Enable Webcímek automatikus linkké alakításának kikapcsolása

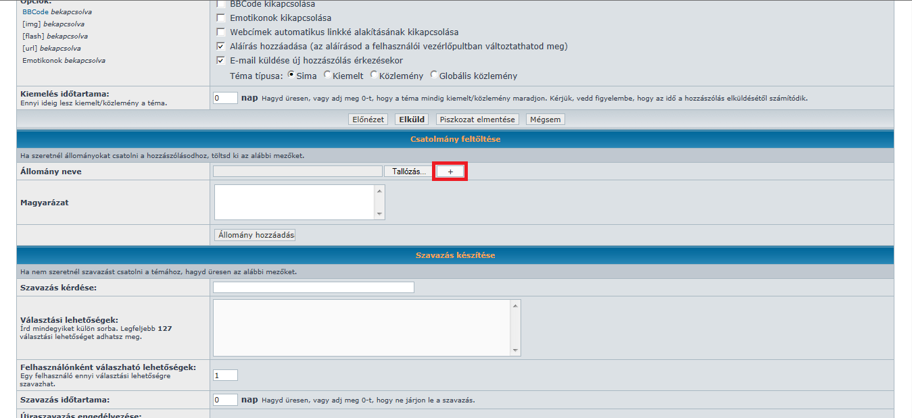click(x=220, y=32)
